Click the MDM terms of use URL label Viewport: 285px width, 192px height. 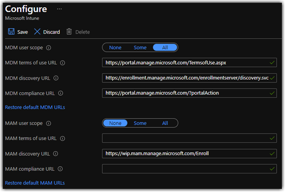click(x=31, y=63)
